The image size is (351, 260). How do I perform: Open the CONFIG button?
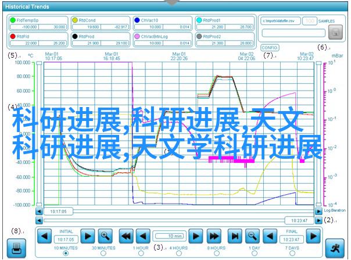click(x=270, y=48)
